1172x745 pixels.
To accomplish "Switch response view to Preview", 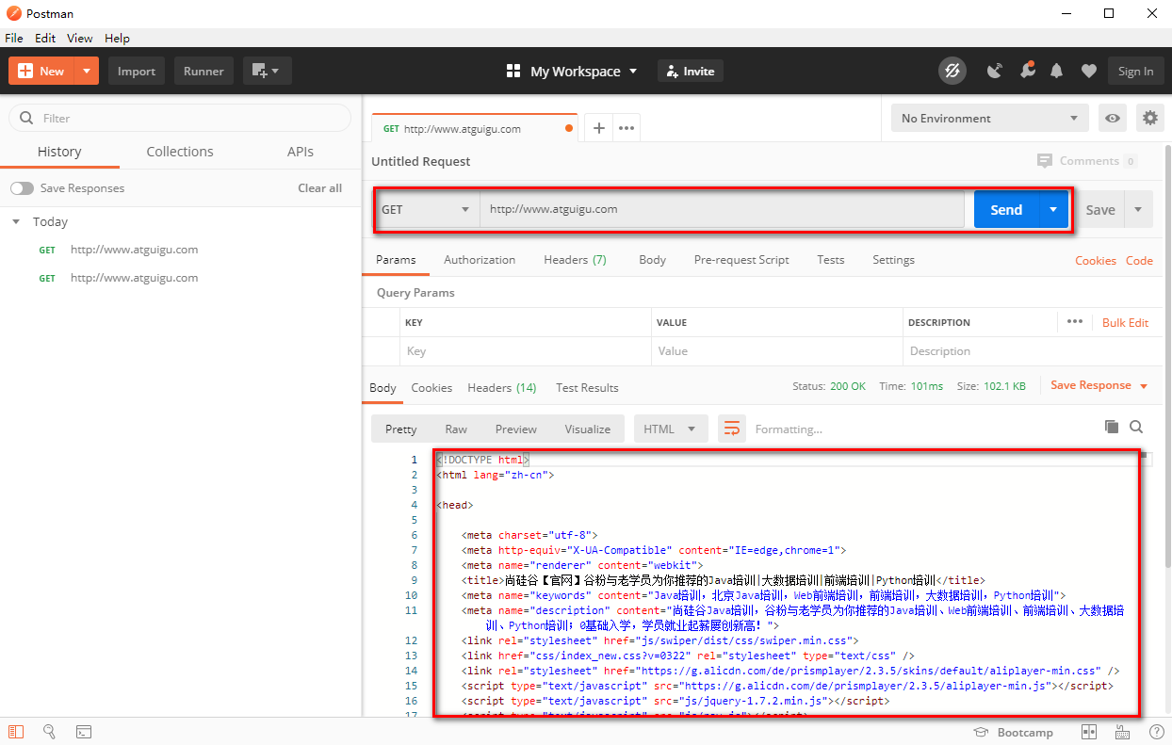I will tap(516, 429).
